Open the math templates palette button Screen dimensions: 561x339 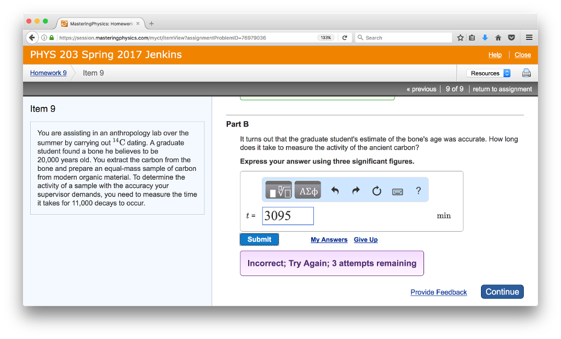(x=278, y=190)
